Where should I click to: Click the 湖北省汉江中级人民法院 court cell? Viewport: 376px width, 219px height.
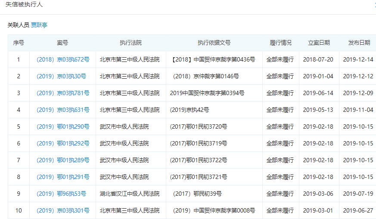(130, 194)
